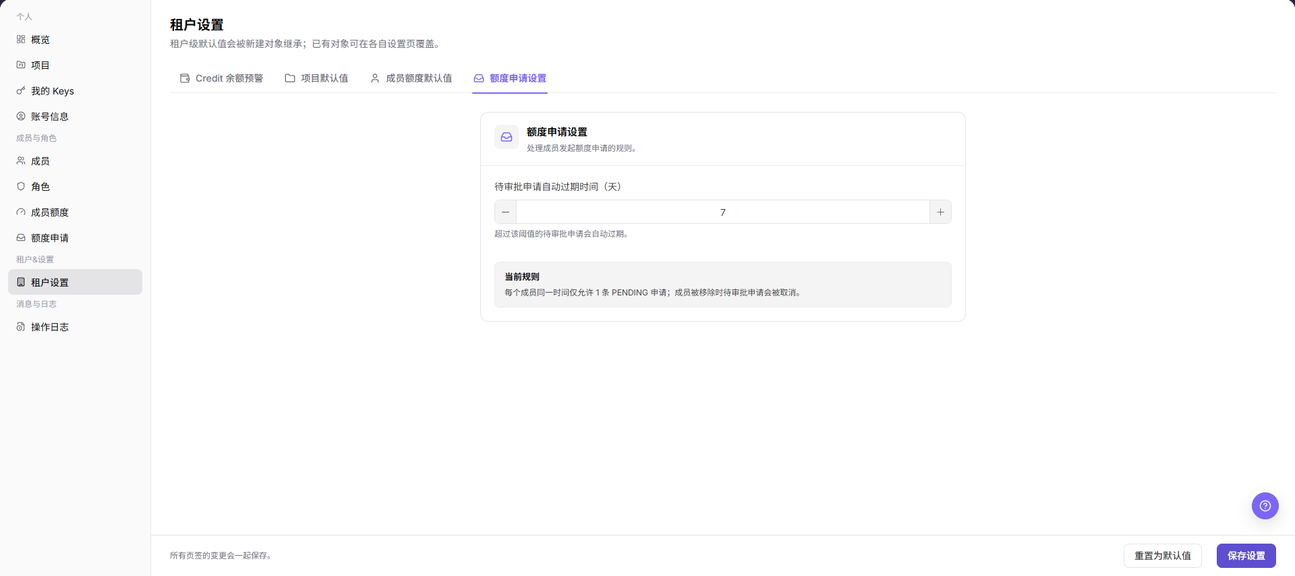Screen dimensions: 1295x576
Task: Click the inbox icon in card header
Action: point(507,137)
